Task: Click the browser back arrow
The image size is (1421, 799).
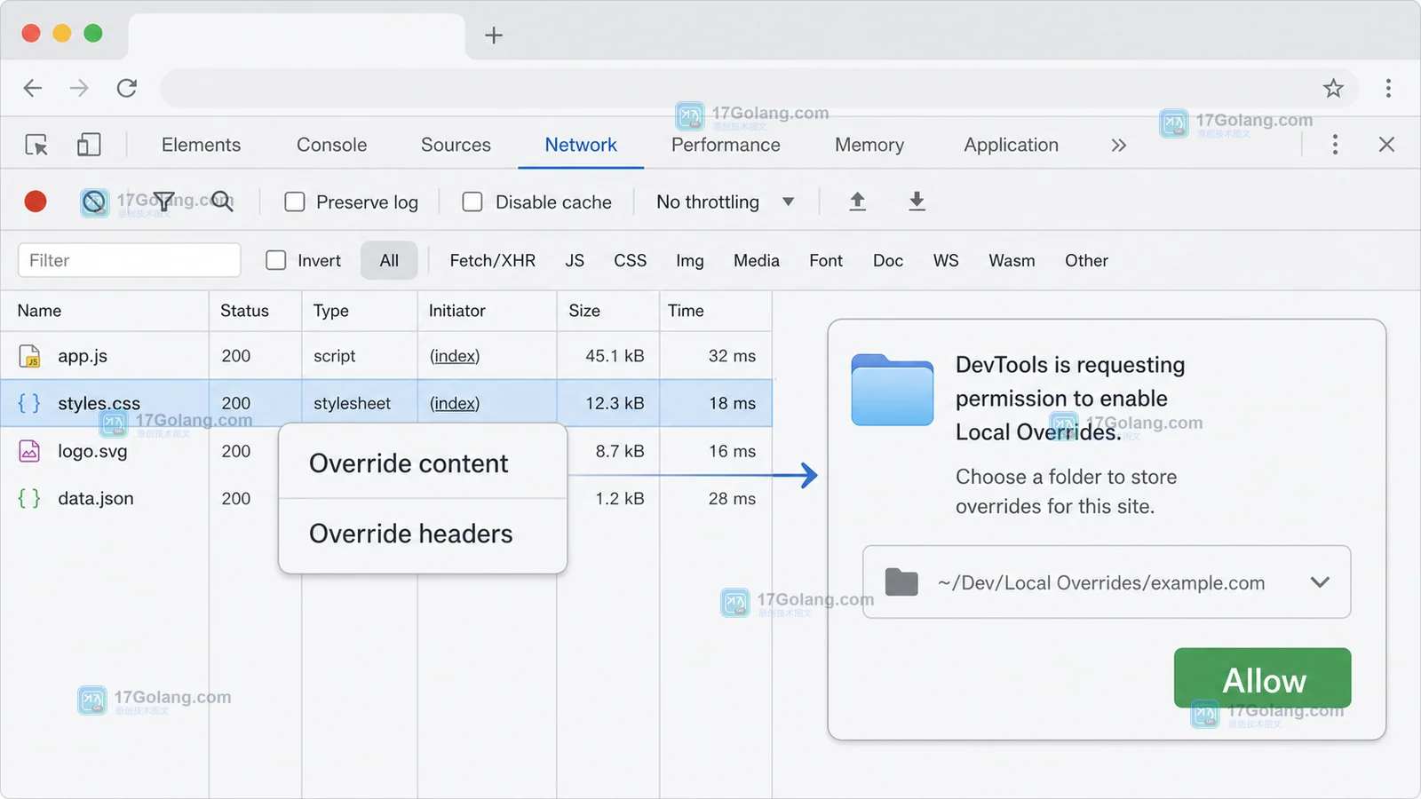Action: (33, 88)
